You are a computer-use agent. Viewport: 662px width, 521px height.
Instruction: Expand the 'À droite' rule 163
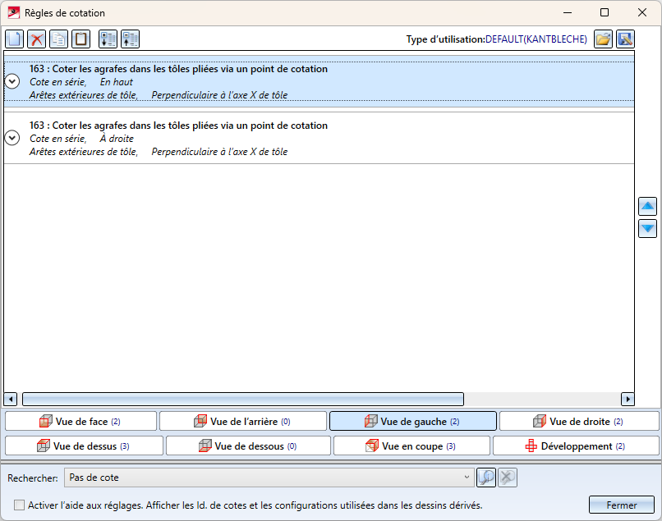click(12, 138)
